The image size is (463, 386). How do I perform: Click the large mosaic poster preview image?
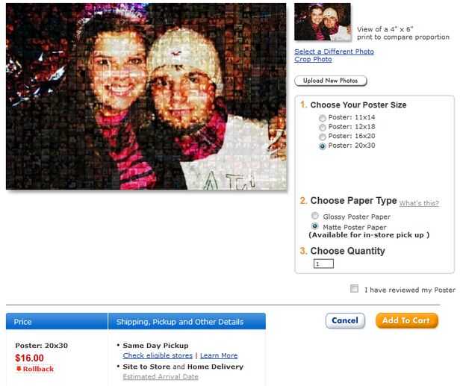coord(146,96)
